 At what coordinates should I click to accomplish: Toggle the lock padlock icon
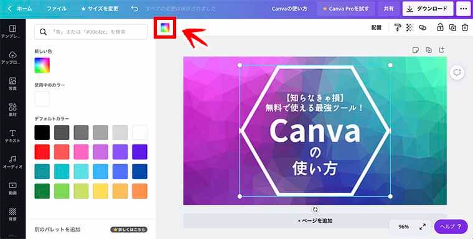point(440,27)
